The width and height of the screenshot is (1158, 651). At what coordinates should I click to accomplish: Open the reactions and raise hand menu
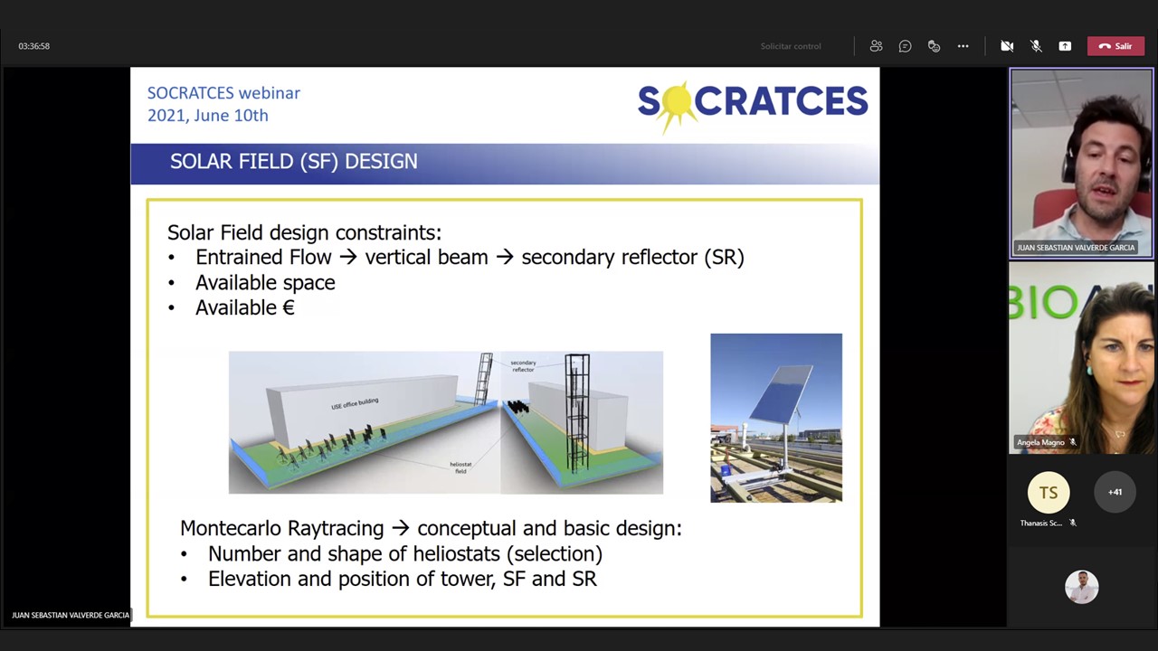(x=934, y=46)
